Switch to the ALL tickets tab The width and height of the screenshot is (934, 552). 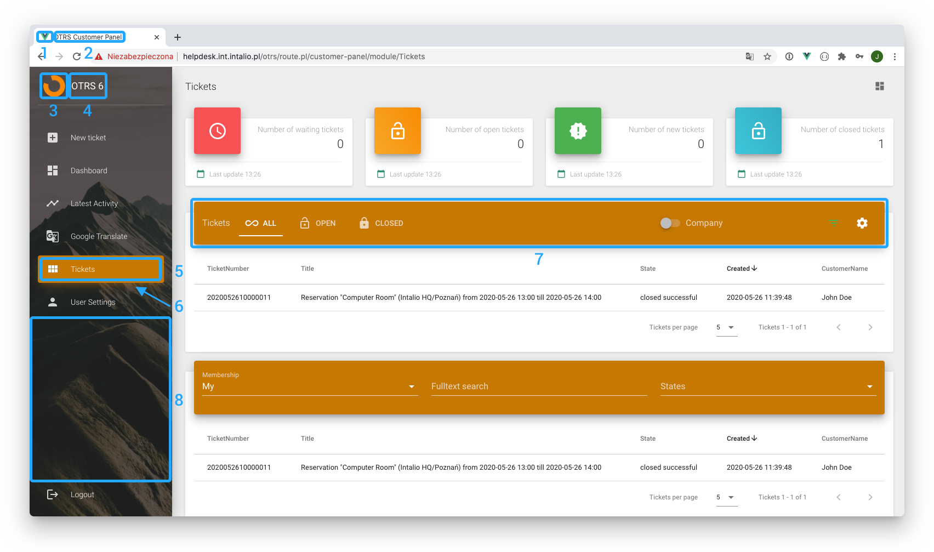pyautogui.click(x=261, y=223)
